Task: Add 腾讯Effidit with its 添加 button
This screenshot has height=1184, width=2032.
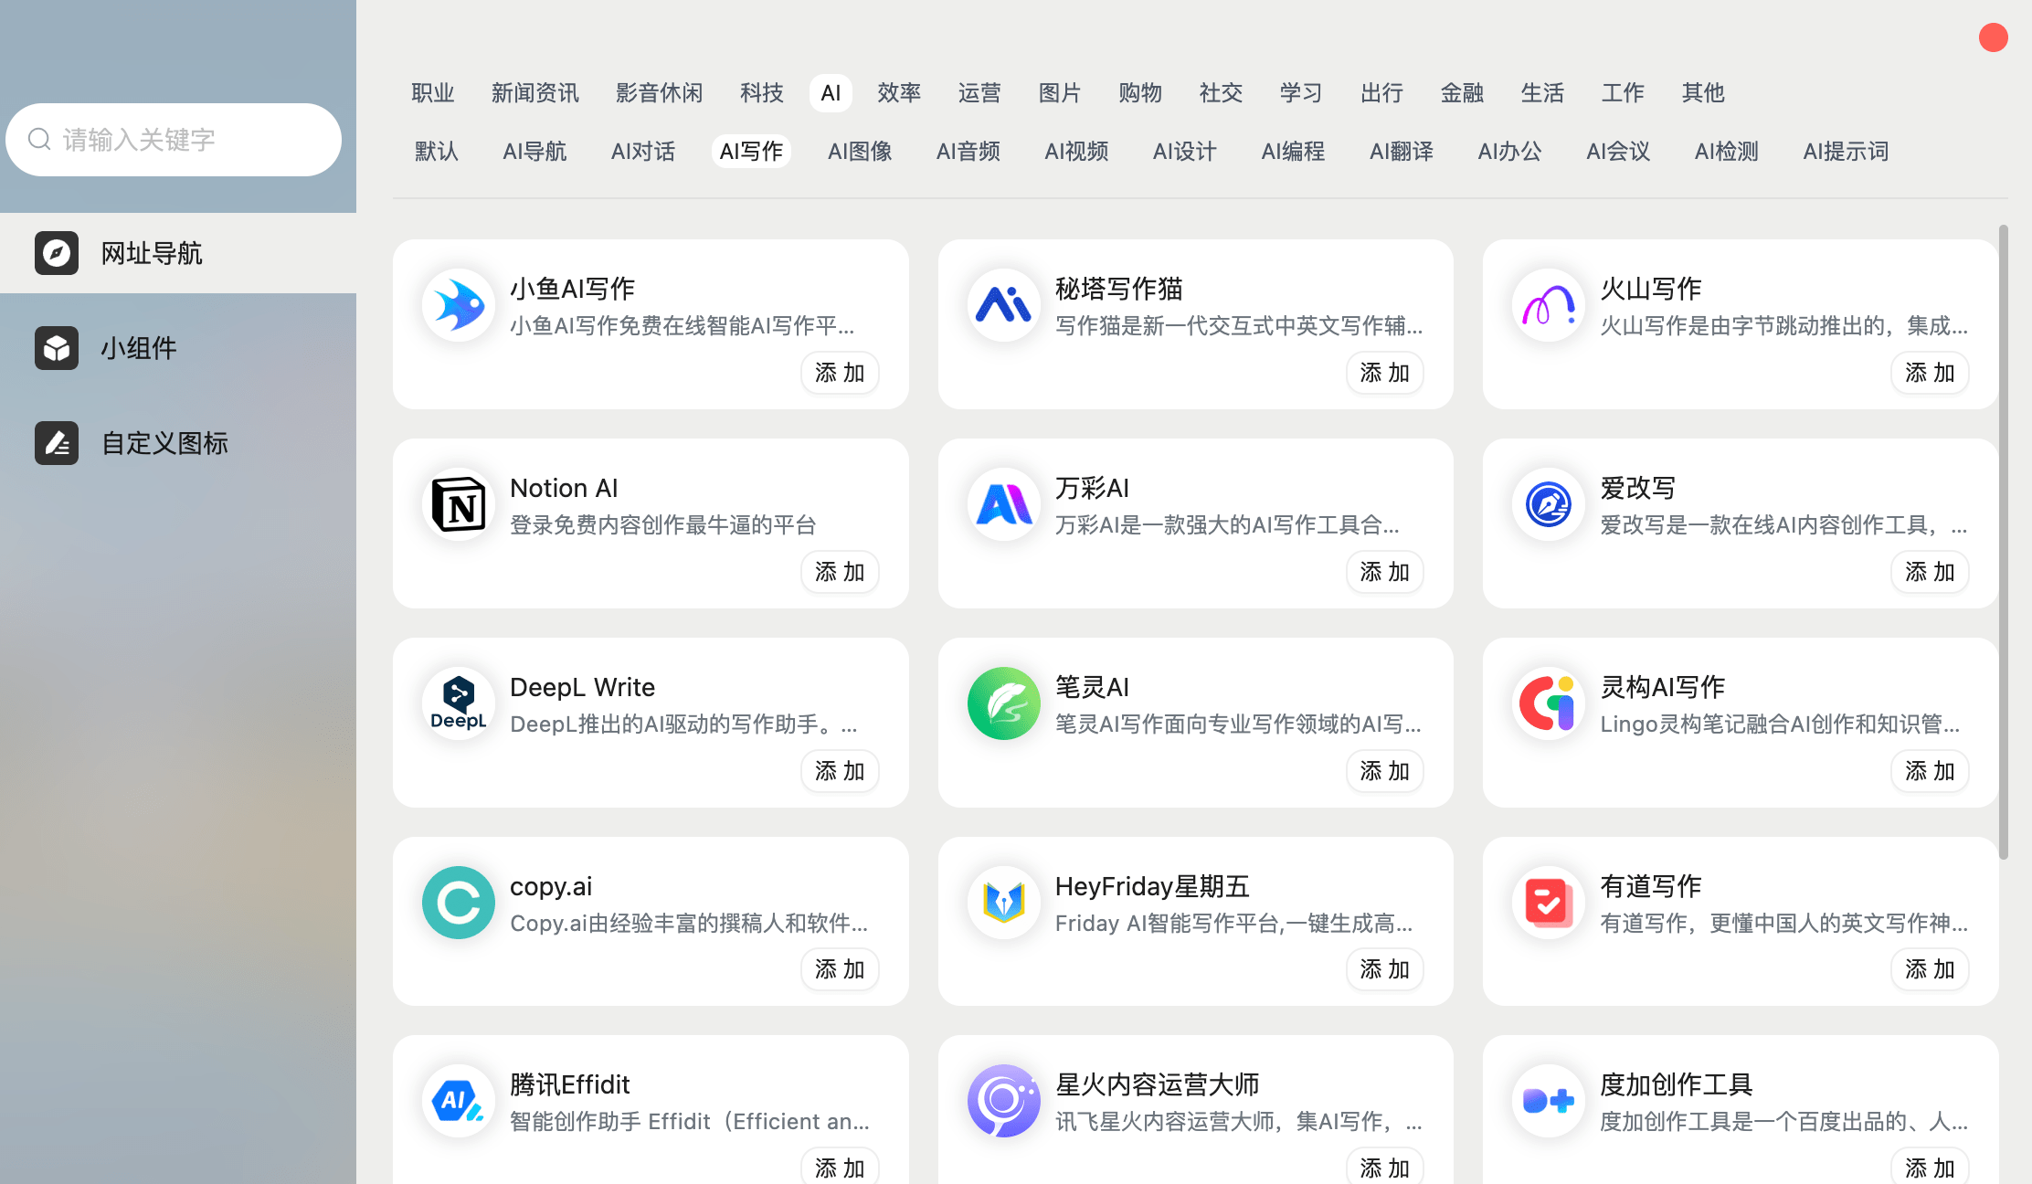Action: pos(840,1168)
